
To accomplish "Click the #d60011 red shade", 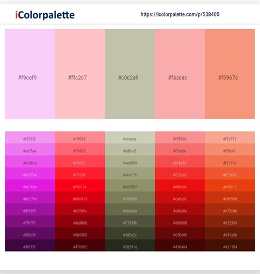I will 80,198.
